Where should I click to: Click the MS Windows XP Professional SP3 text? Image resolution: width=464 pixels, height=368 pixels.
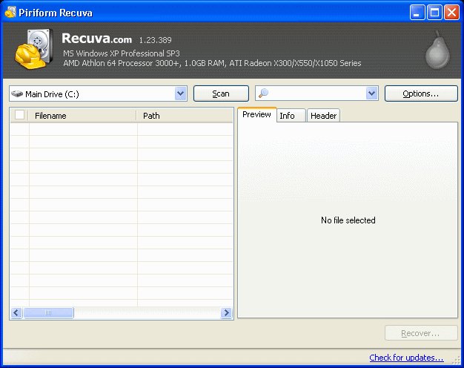(x=122, y=53)
